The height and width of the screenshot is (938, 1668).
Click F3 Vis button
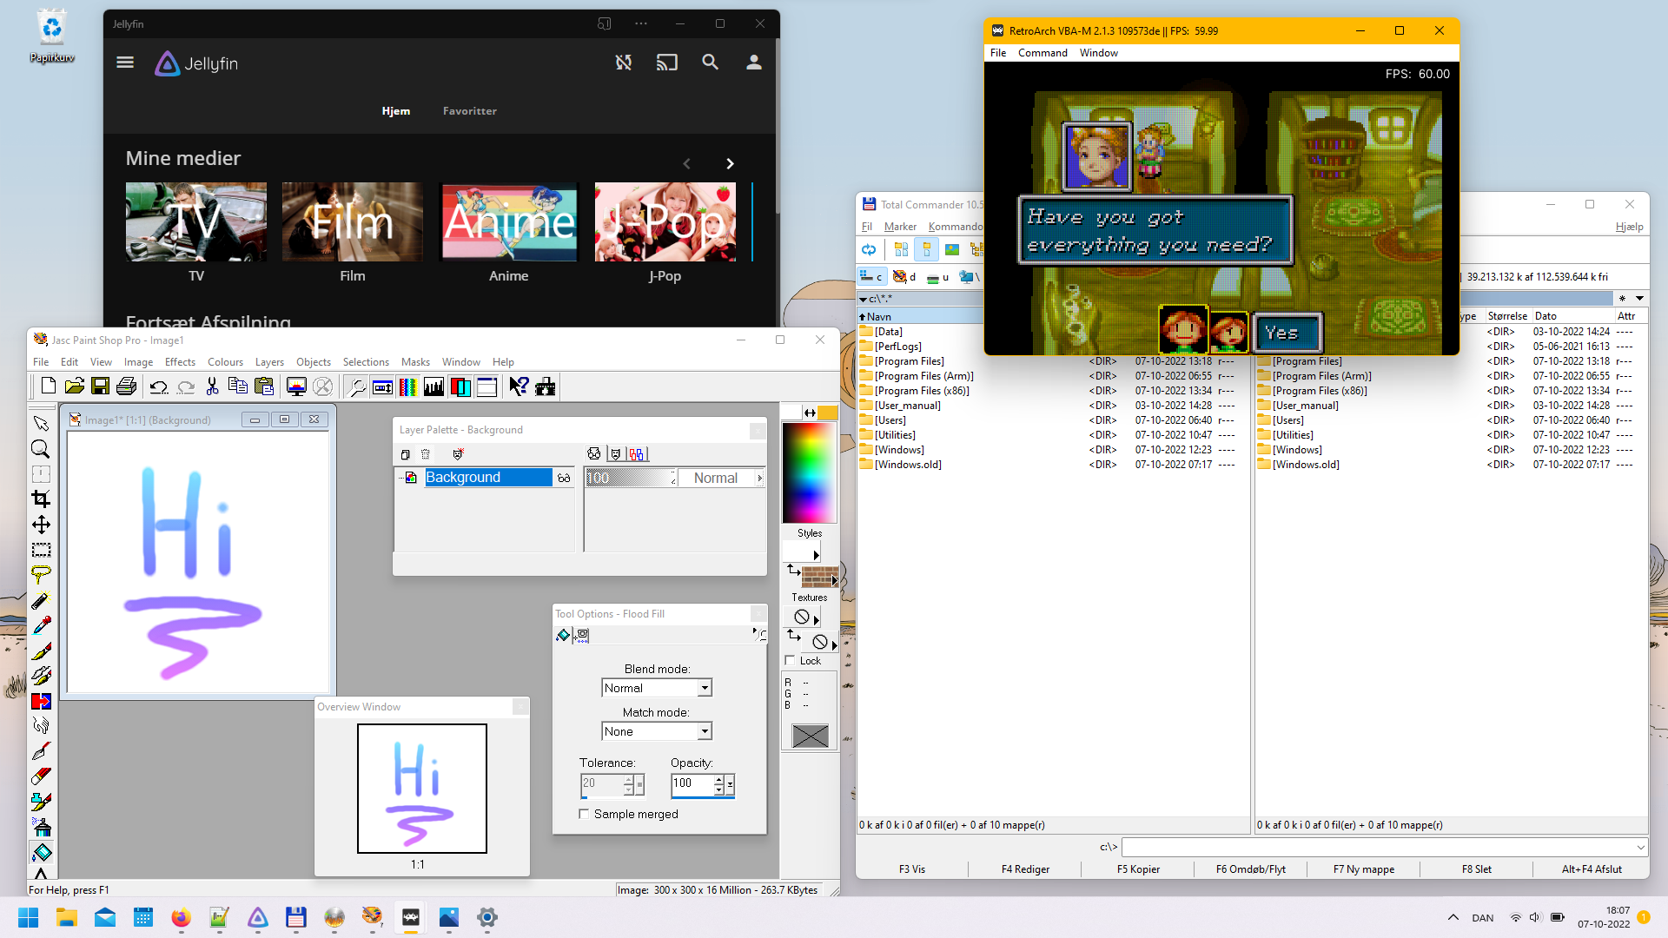[912, 869]
